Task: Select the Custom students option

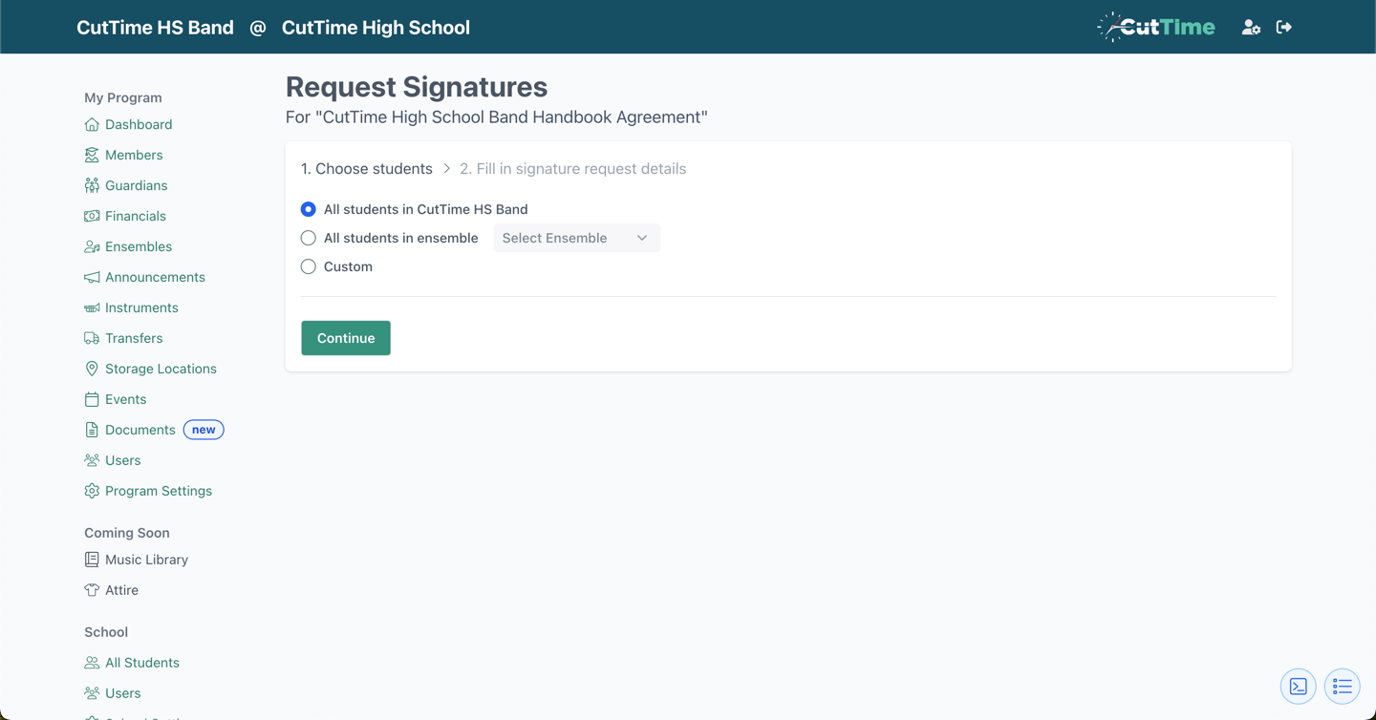Action: (308, 266)
